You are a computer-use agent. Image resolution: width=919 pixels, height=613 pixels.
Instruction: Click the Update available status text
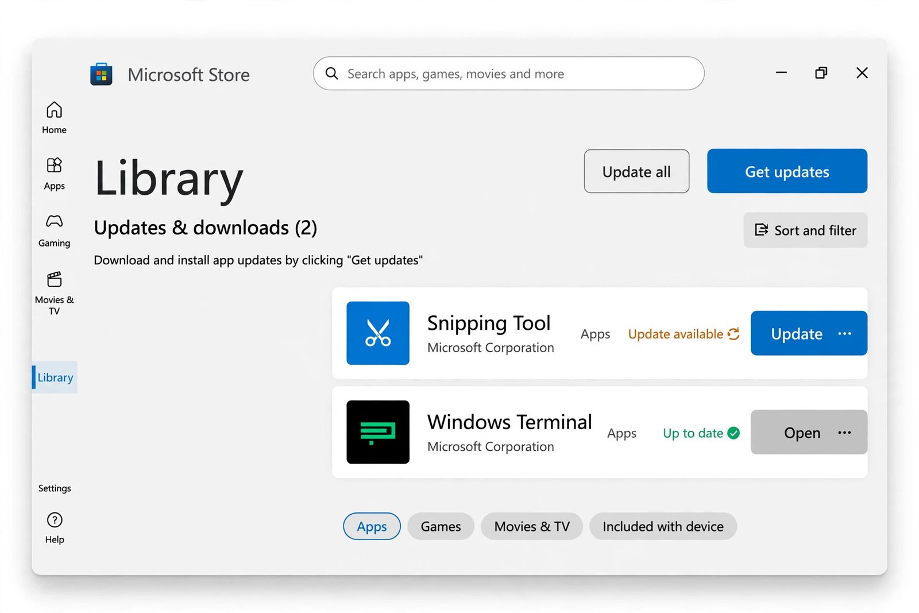pos(675,334)
